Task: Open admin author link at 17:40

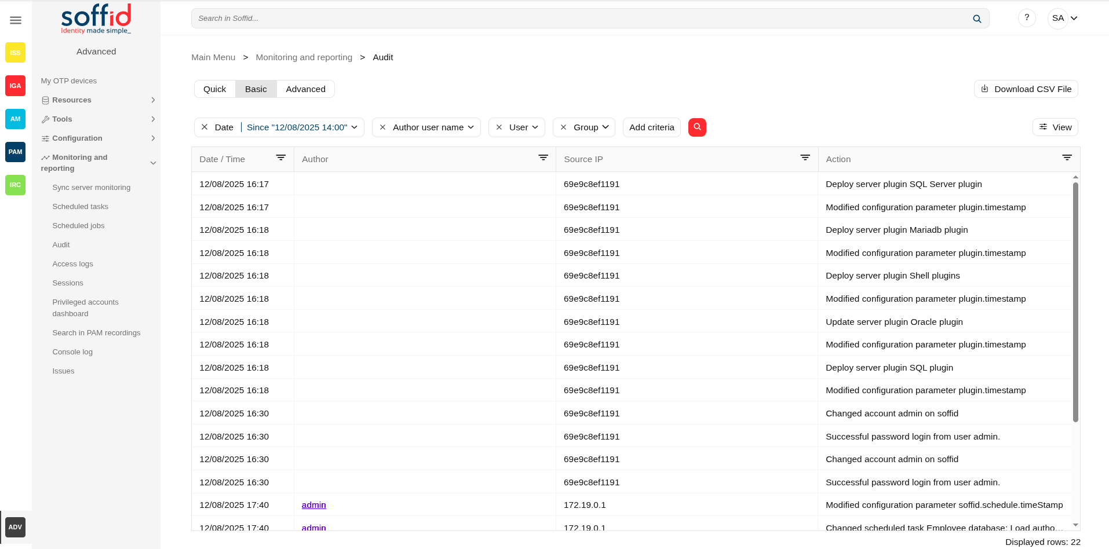Action: coord(314,505)
